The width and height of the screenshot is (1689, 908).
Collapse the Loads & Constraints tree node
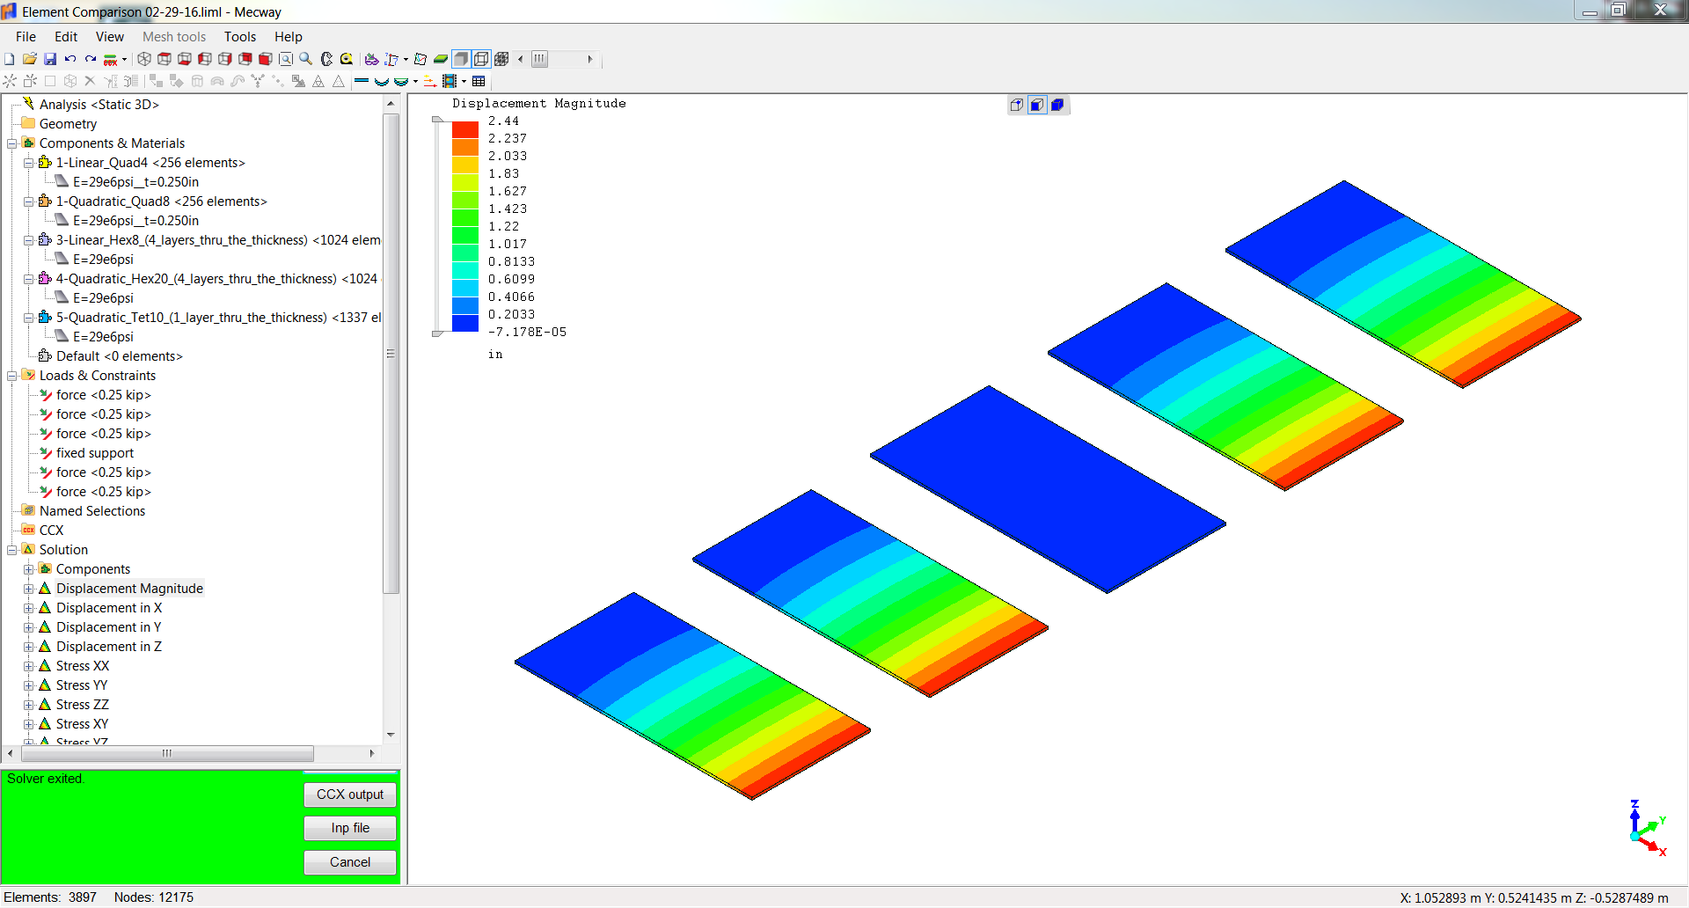[x=12, y=376]
